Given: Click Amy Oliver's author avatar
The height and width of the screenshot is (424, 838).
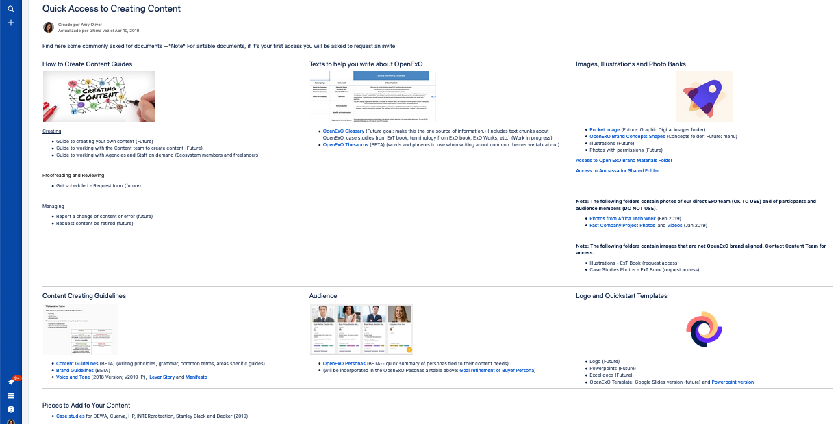Looking at the screenshot, I should coord(49,27).
